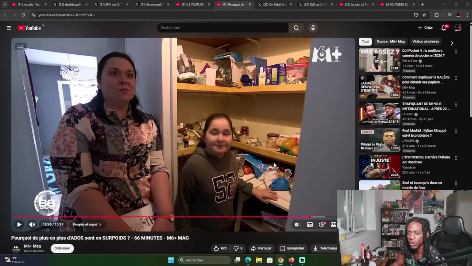Open File Explorer from the taskbar
Viewport: 472px width, 266px height.
pos(259,260)
